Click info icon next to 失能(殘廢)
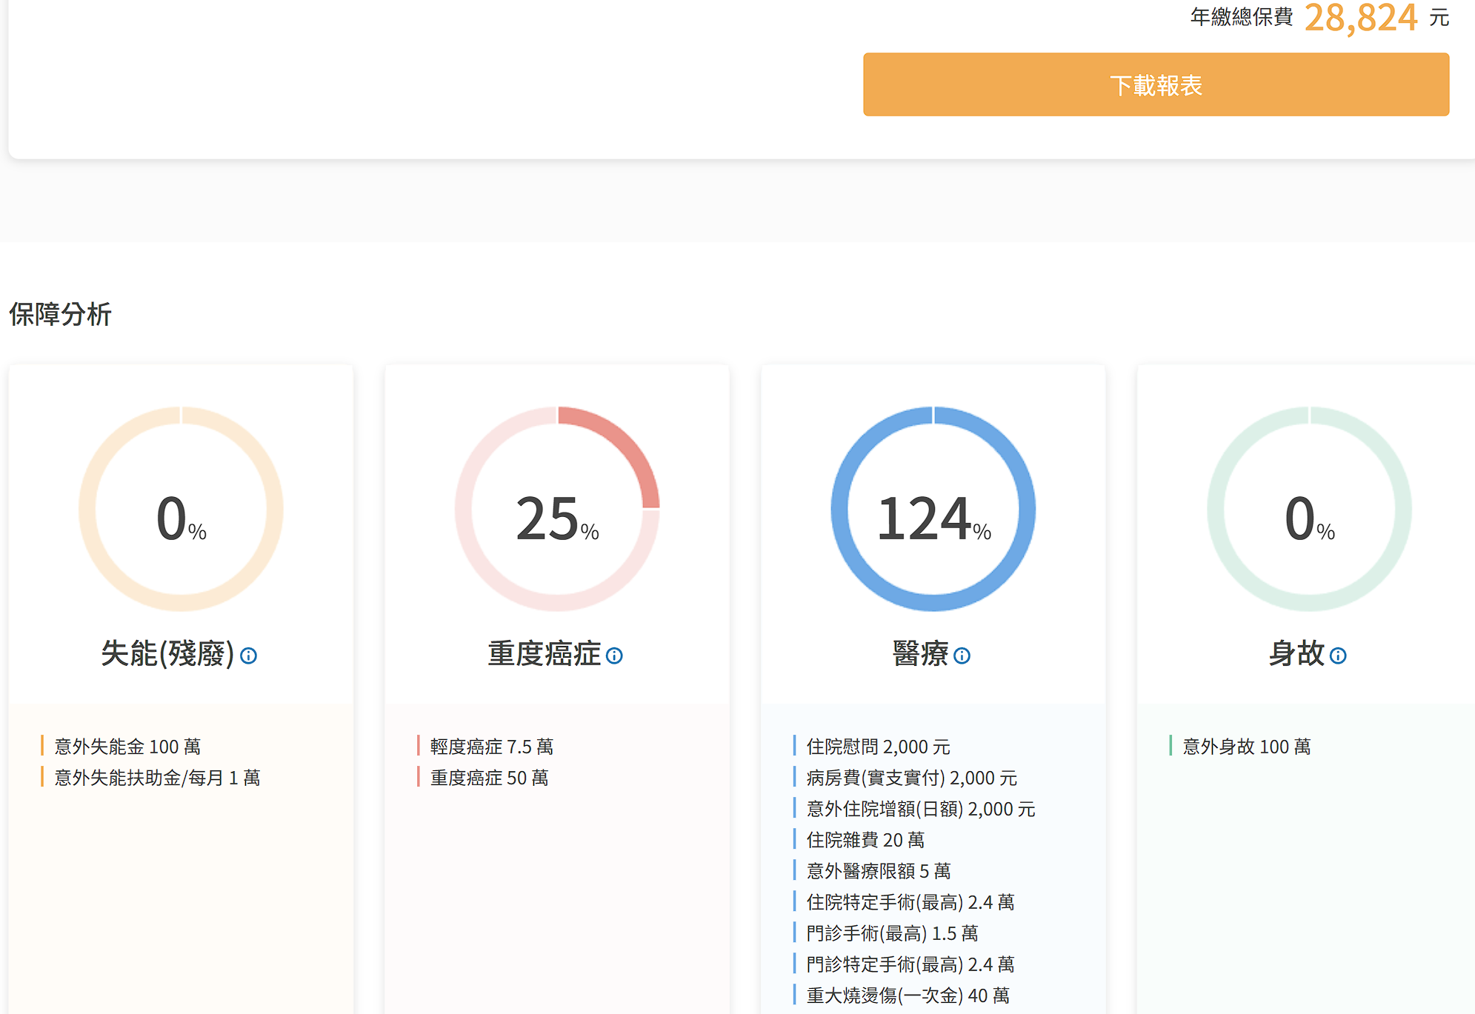The width and height of the screenshot is (1475, 1014). click(249, 656)
